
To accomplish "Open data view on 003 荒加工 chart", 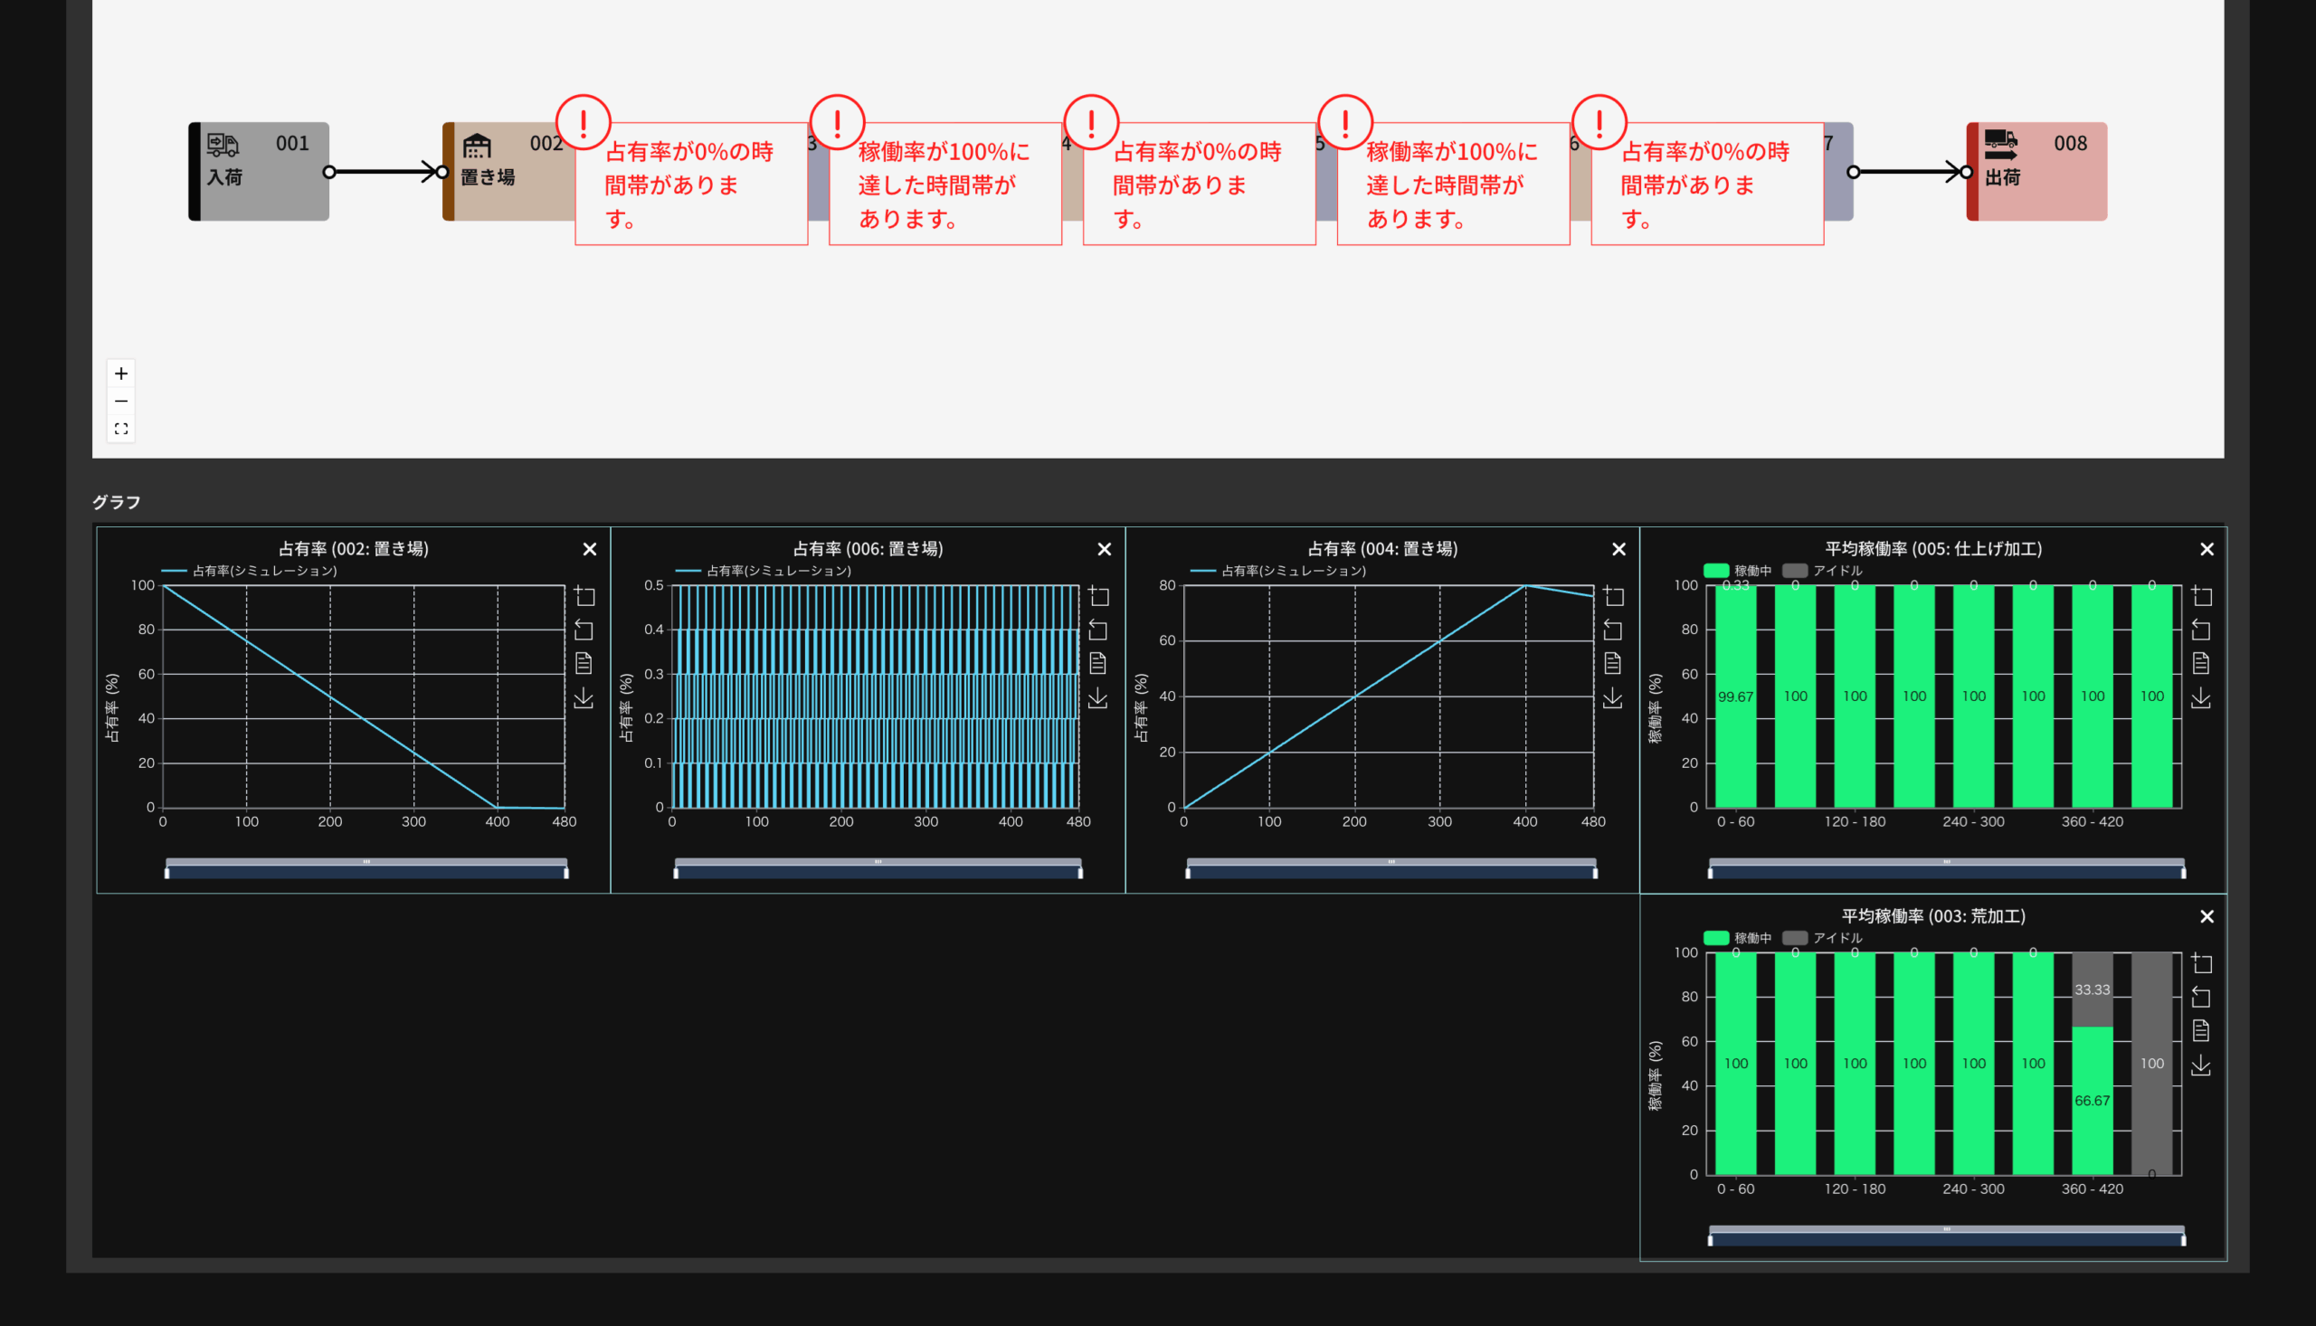I will (2201, 1031).
